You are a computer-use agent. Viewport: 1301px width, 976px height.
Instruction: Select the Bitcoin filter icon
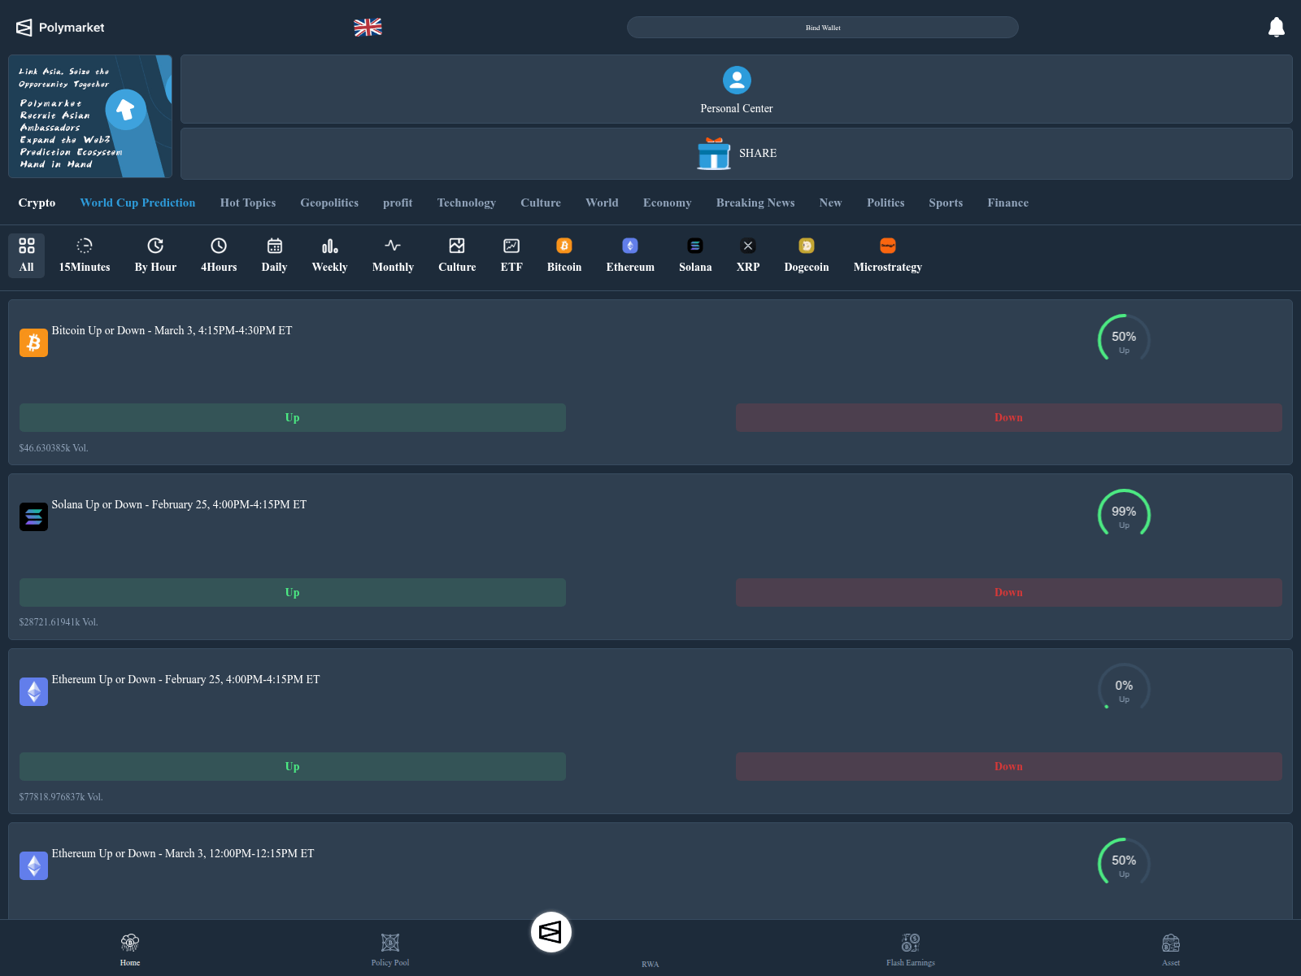point(563,245)
